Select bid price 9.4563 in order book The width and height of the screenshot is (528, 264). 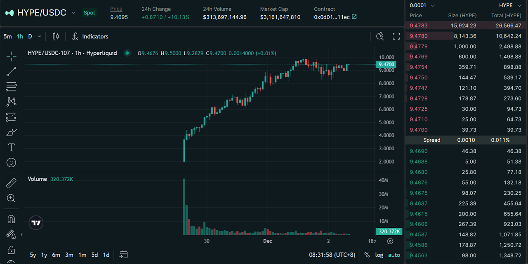pyautogui.click(x=419, y=255)
